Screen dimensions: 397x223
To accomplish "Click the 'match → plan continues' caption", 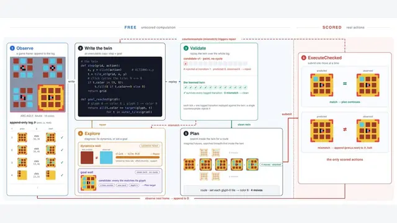I will tap(345, 102).
